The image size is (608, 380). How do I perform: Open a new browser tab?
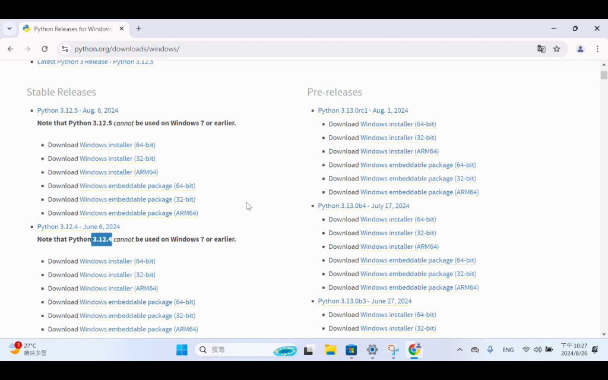[x=138, y=28]
